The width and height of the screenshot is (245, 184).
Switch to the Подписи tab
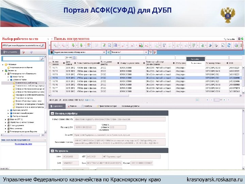72,106
